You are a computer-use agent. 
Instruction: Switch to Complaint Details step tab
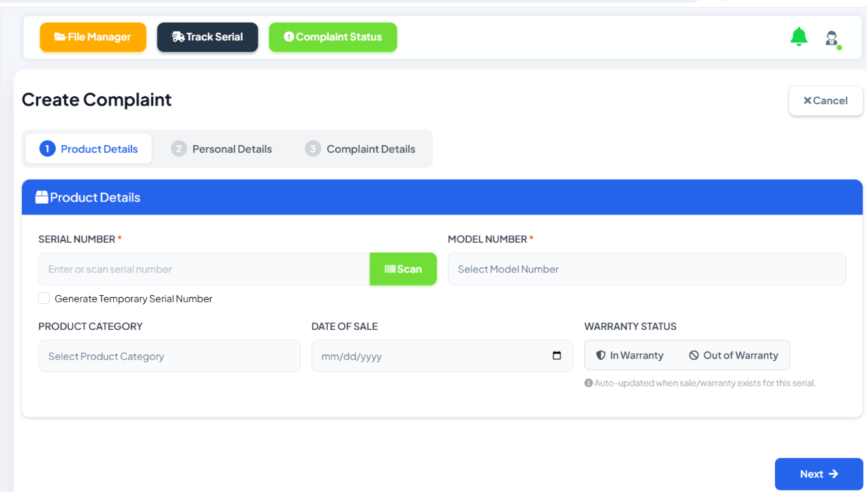(x=361, y=149)
